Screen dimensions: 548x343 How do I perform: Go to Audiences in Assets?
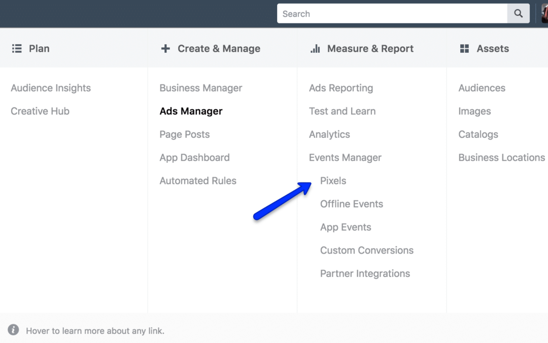point(482,88)
